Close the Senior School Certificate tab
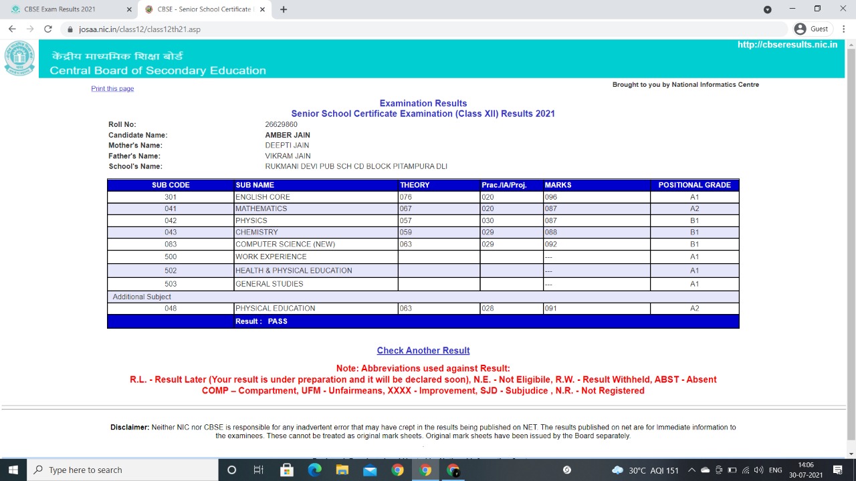The height and width of the screenshot is (481, 856). (x=262, y=9)
